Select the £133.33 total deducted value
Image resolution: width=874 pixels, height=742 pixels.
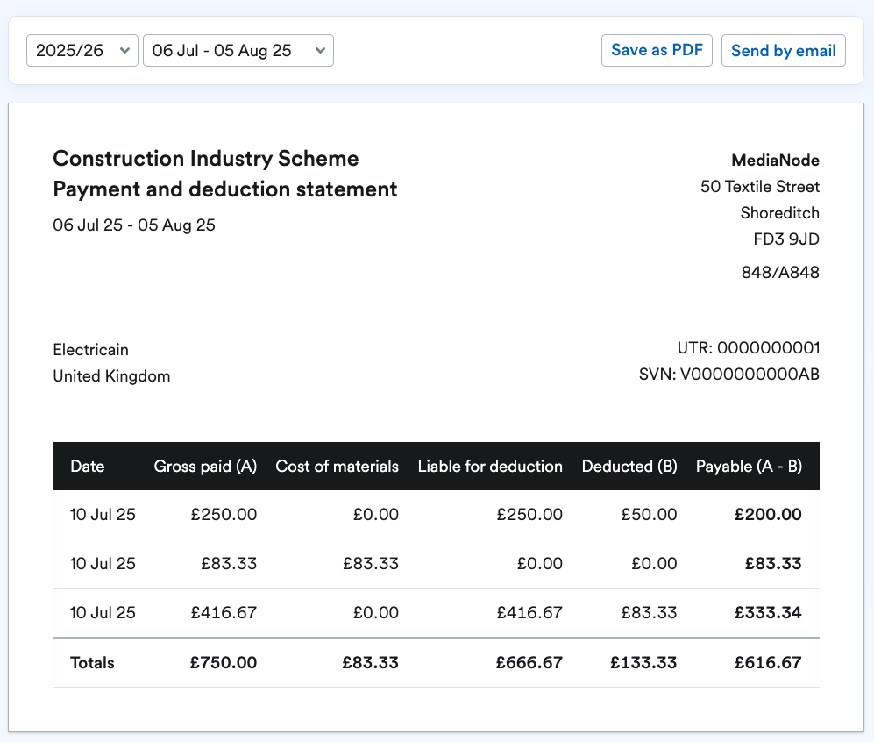coord(643,663)
